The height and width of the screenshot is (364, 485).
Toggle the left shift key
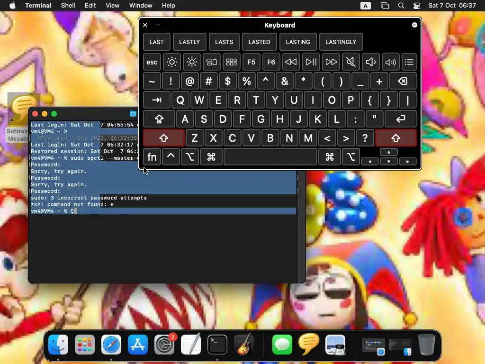[x=164, y=138]
